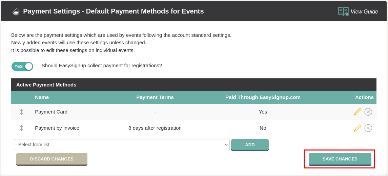Click Paid Through EasySignup.com column header
Viewport: 388px width, 176px height.
coord(263,97)
